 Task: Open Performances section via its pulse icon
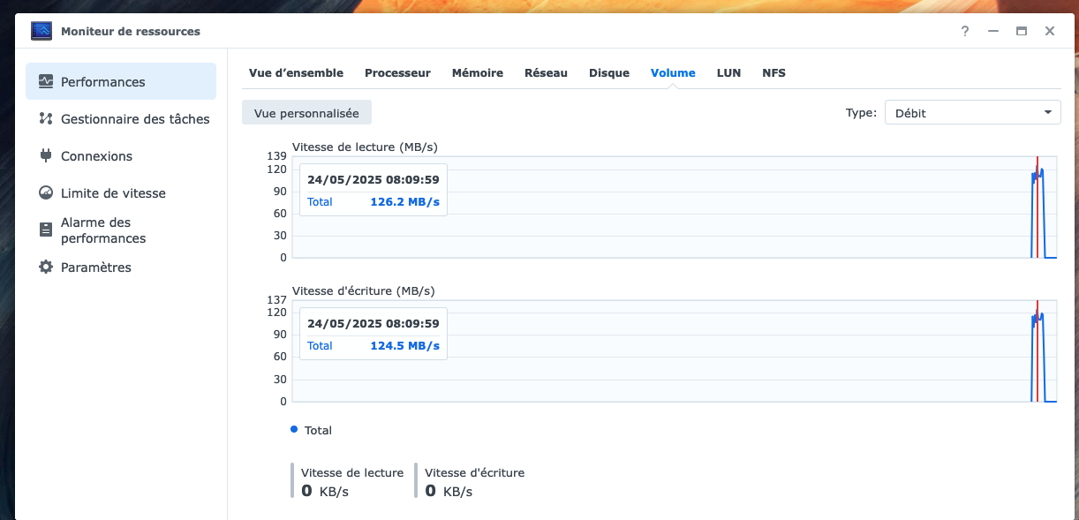46,81
